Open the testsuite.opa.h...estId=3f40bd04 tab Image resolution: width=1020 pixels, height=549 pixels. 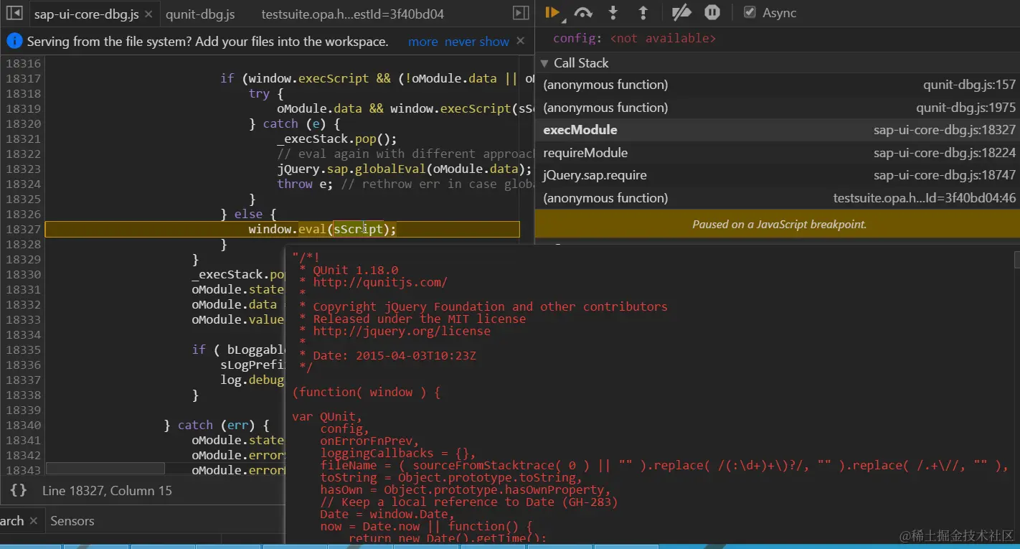coord(352,14)
